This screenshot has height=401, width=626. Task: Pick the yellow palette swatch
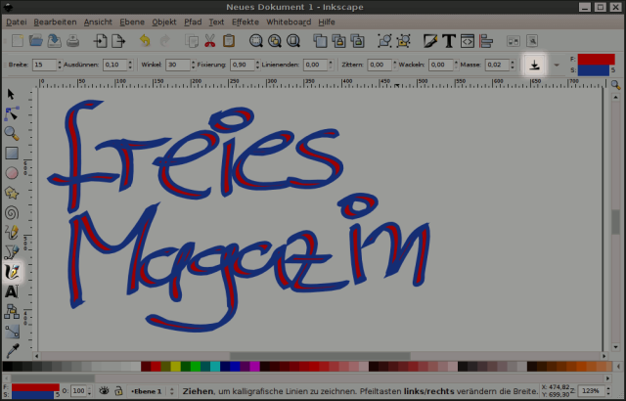176,366
